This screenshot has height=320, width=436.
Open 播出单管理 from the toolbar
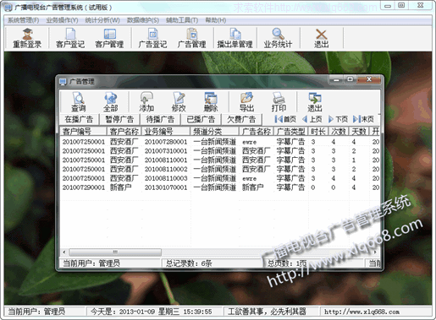(x=235, y=38)
